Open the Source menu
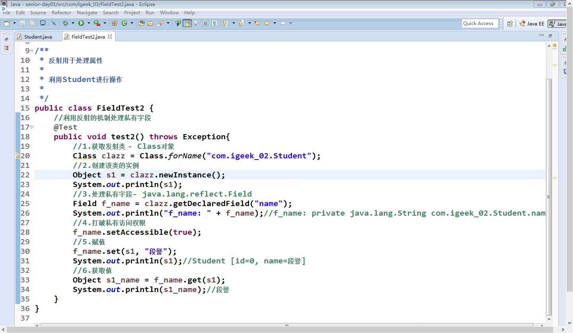Screen dimensions: 573x333 [38, 13]
